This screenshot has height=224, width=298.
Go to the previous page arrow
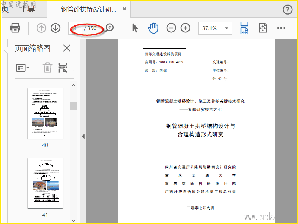[x=41, y=28]
